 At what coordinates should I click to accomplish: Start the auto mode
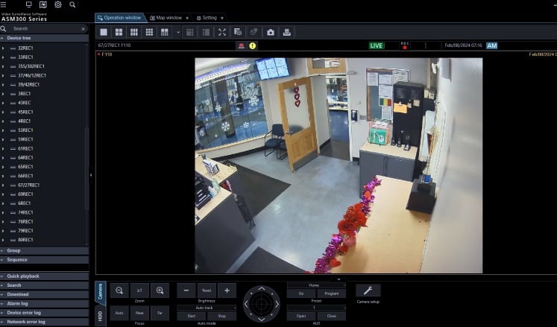[192, 316]
